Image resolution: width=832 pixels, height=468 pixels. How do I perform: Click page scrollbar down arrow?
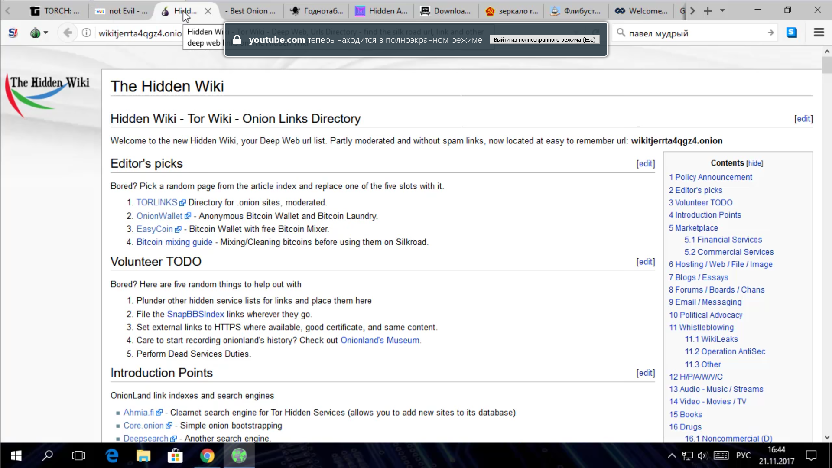point(827,438)
